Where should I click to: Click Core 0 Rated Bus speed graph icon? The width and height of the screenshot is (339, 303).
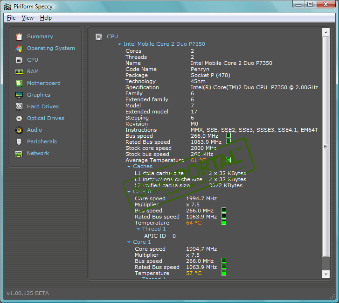[x=224, y=216]
